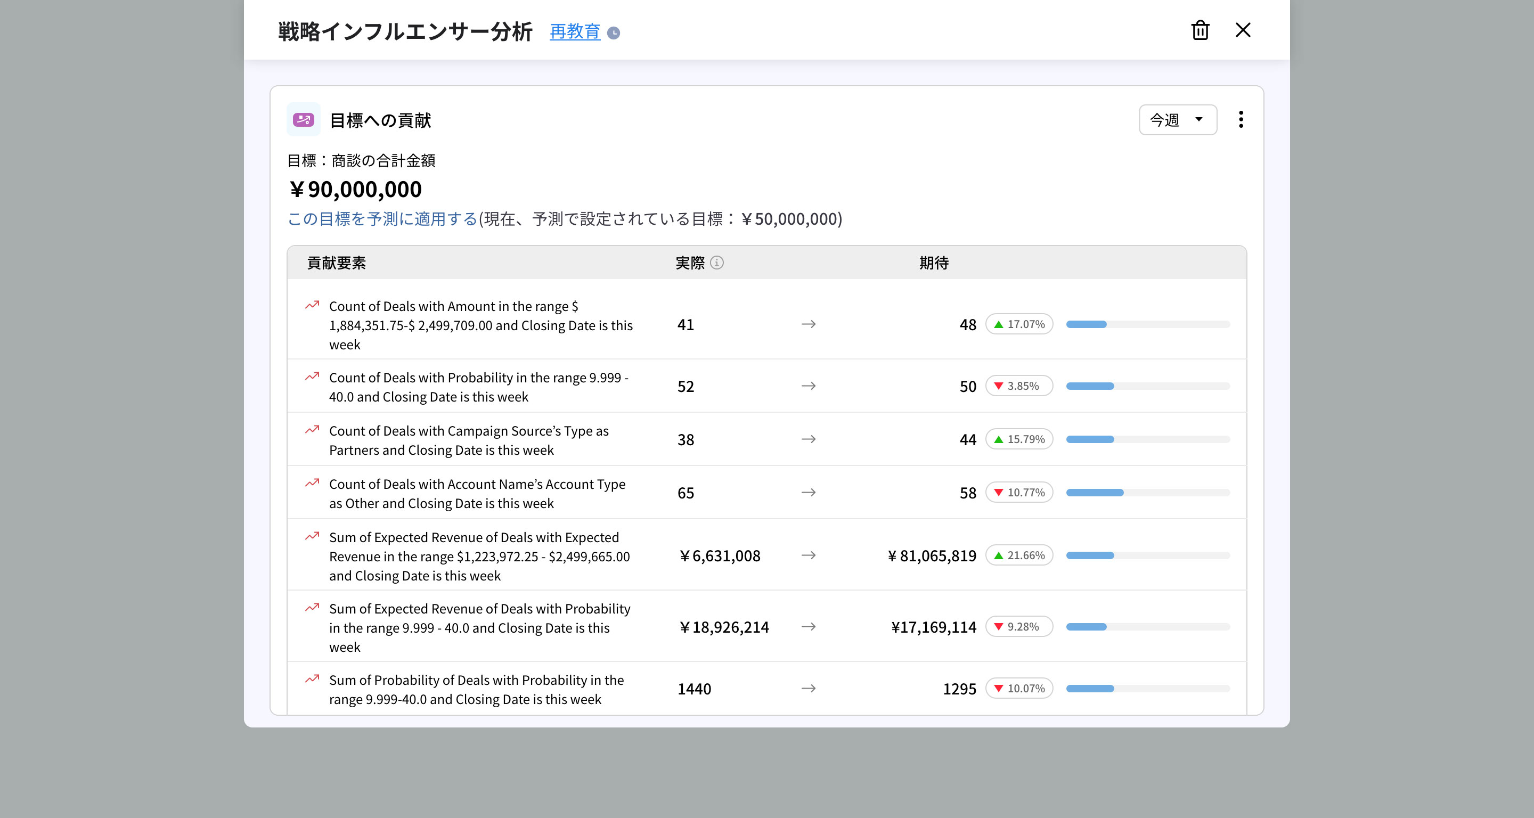Image resolution: width=1534 pixels, height=818 pixels.
Task: Click the expected value ¥81,065,819
Action: click(x=932, y=555)
